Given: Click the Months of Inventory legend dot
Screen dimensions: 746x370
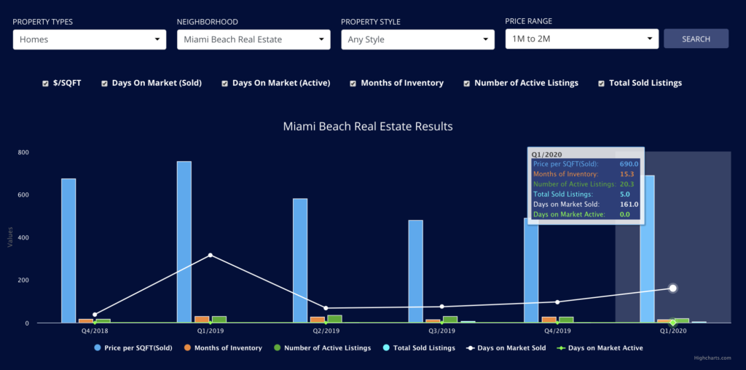Looking at the screenshot, I should pyautogui.click(x=188, y=347).
